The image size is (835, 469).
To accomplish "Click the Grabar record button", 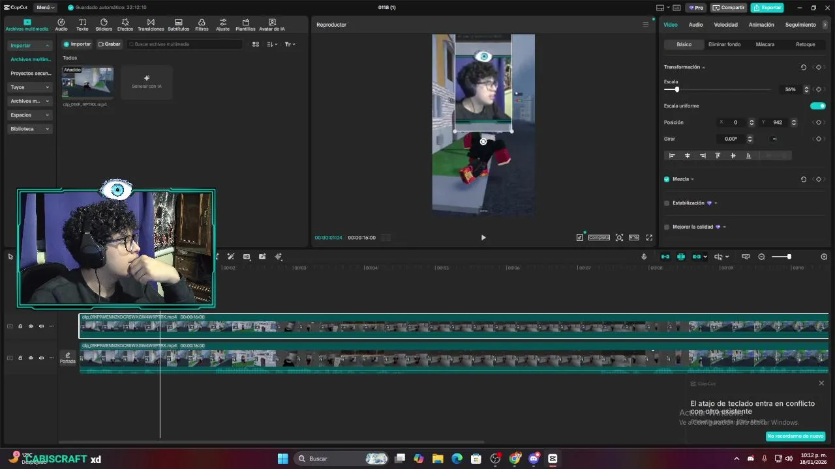I will (x=110, y=44).
